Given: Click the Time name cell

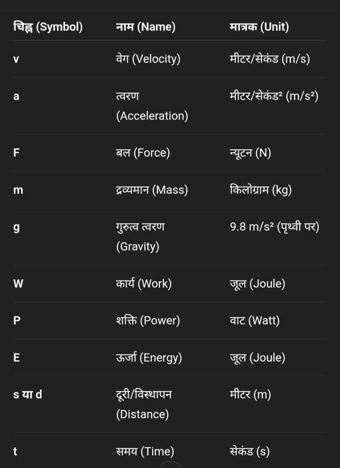Looking at the screenshot, I should (145, 451).
